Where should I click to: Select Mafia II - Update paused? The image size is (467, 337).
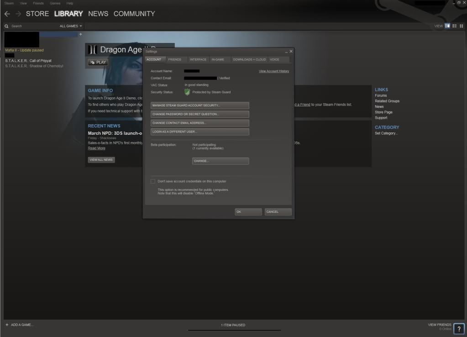pos(24,50)
